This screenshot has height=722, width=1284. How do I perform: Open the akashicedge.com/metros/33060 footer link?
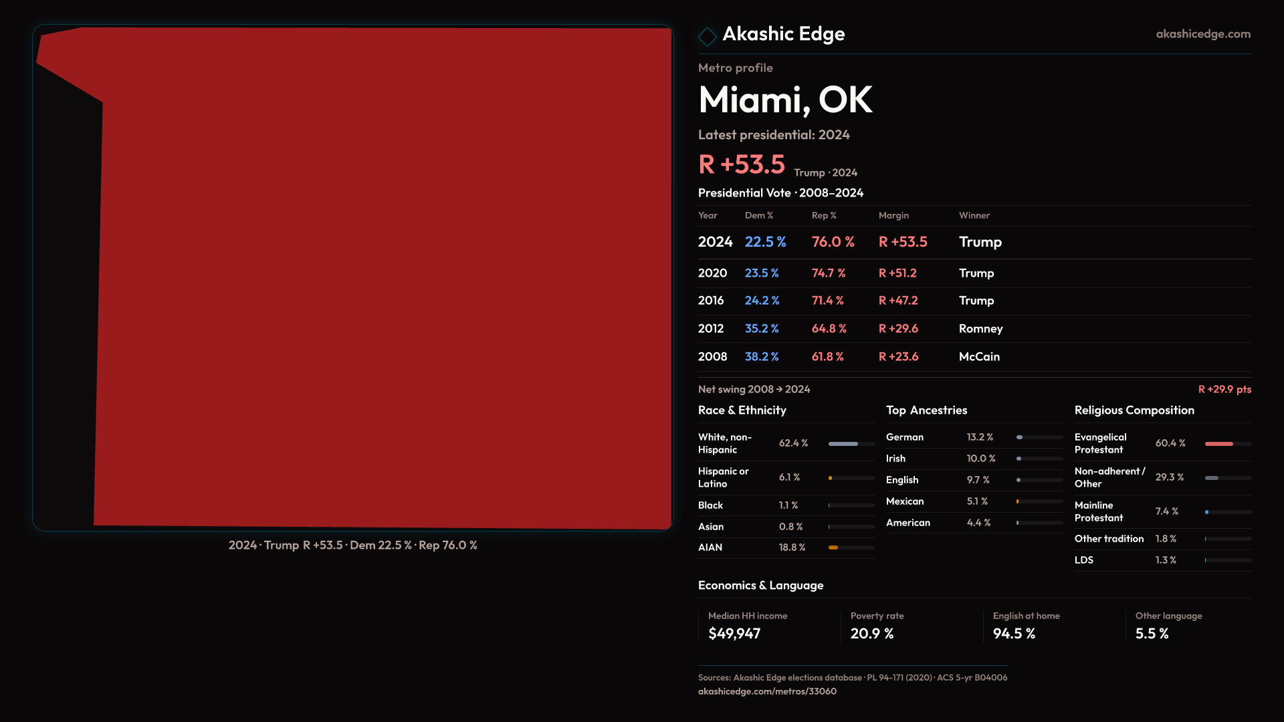point(767,691)
